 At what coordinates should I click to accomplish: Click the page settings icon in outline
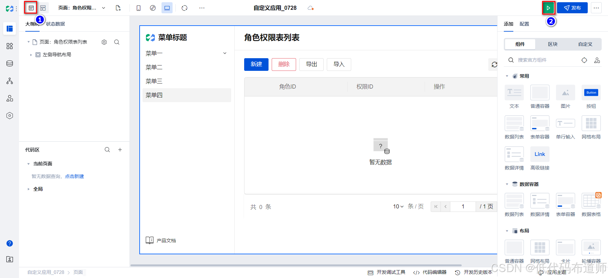click(104, 42)
